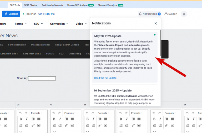
Task: Click Italic in the ua editor
Action: pyautogui.click(x=27, y=119)
